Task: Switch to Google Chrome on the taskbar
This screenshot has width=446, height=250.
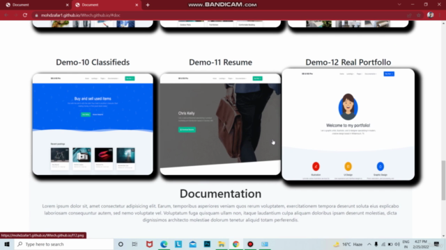Action: click(236, 244)
